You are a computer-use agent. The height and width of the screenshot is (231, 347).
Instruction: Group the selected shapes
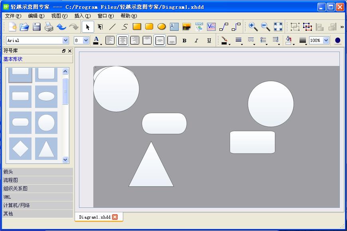pos(295,27)
